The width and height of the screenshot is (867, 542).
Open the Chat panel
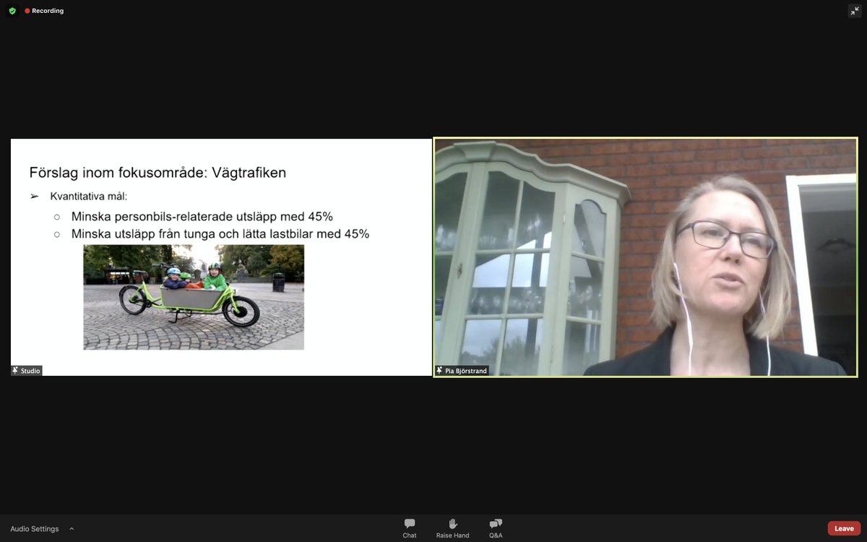[x=410, y=528]
